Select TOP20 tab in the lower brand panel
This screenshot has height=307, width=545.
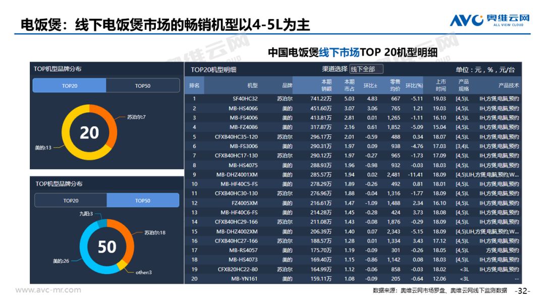pos(71,200)
